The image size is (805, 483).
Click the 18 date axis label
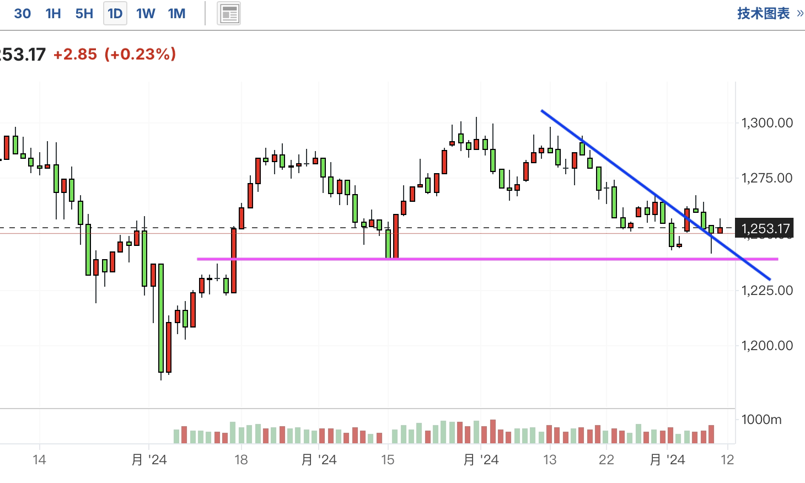241,459
